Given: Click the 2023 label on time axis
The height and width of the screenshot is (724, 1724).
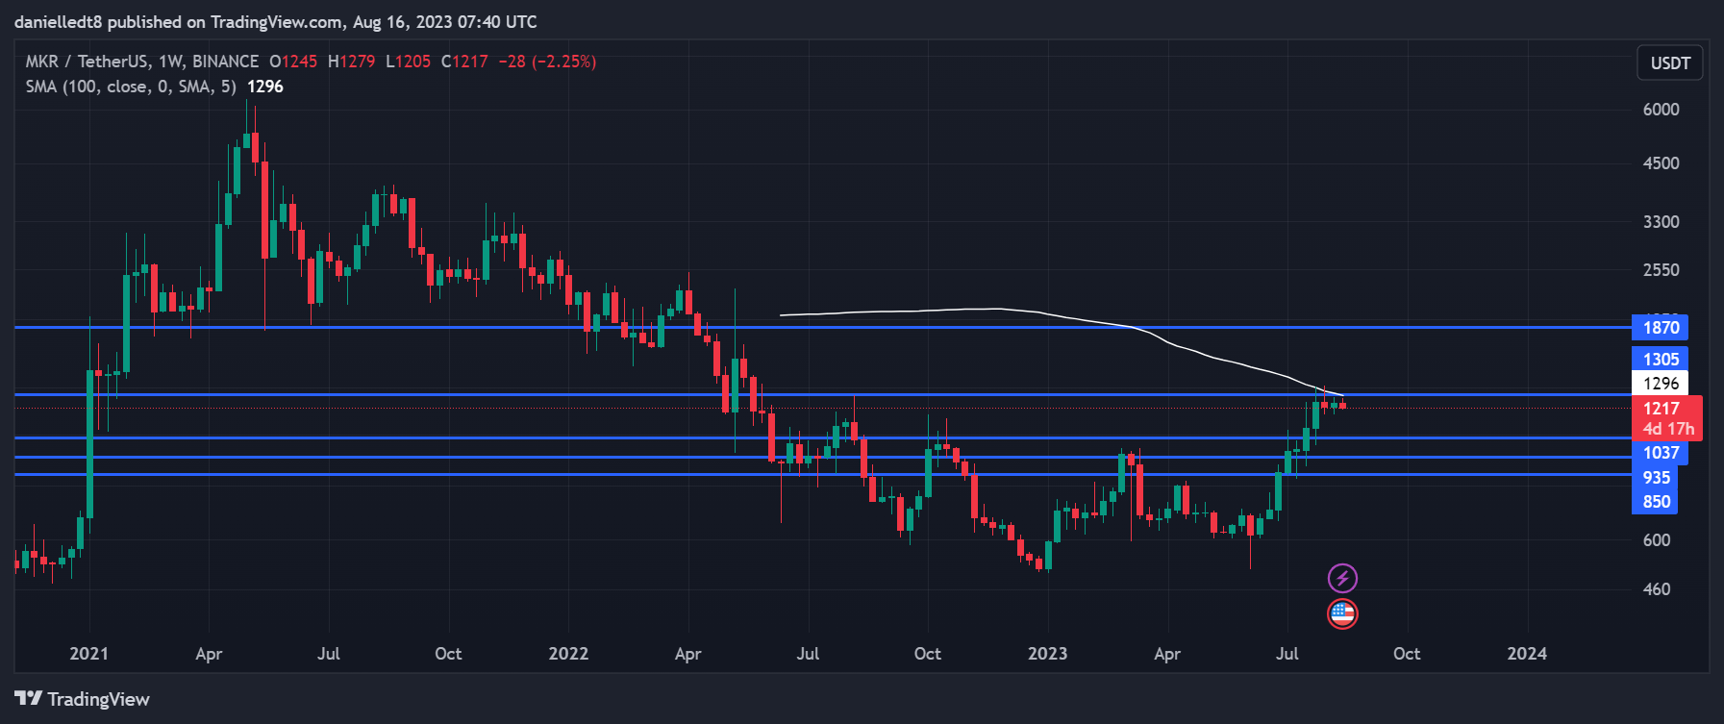Looking at the screenshot, I should pos(1047,654).
